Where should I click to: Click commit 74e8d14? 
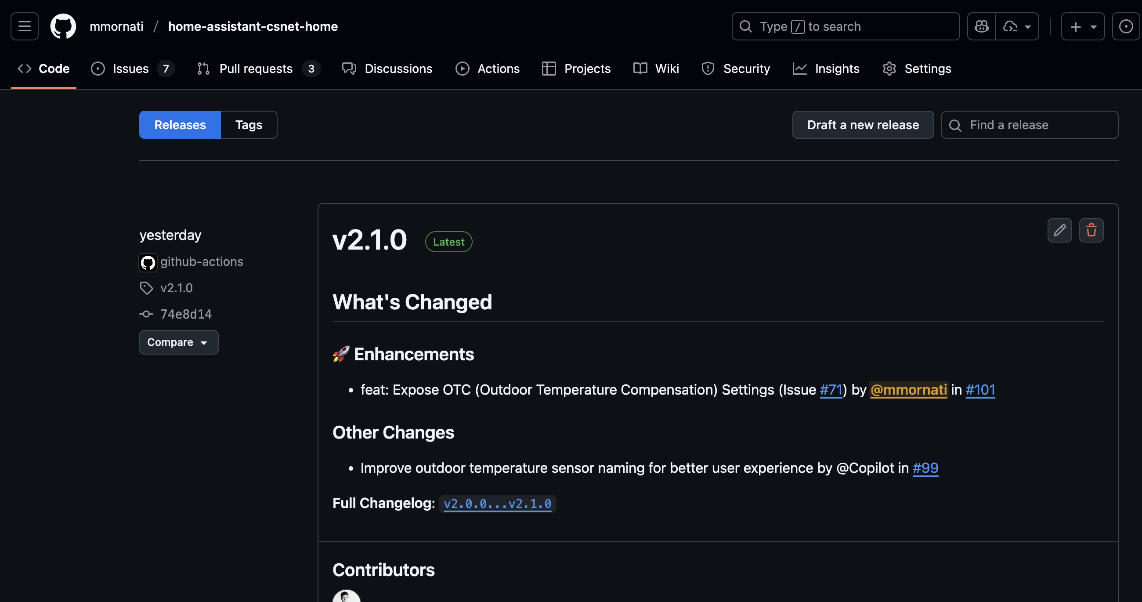(186, 314)
